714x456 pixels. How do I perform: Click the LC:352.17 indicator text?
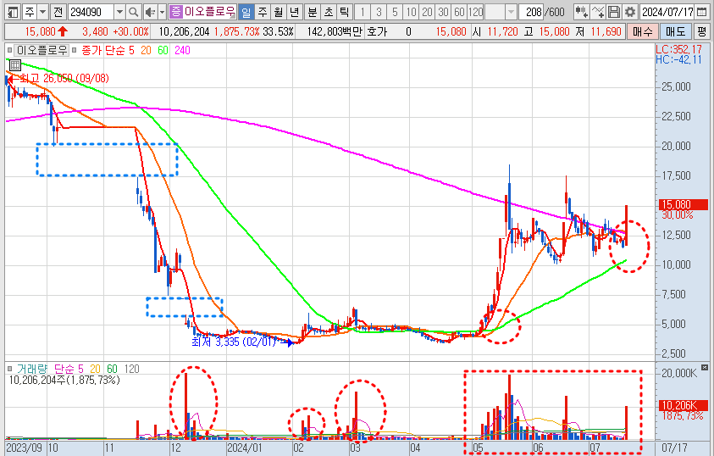coord(678,49)
